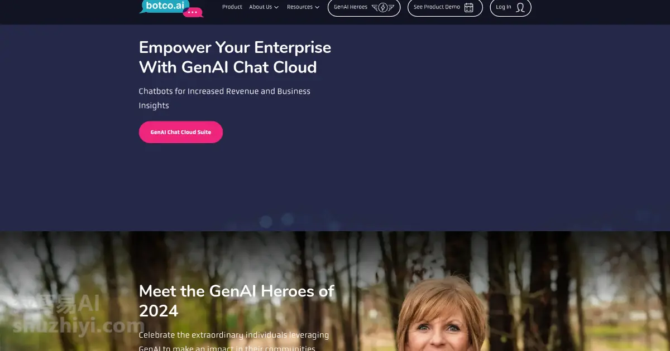Click the user profile icon beside Log In
The height and width of the screenshot is (351, 670).
[x=520, y=7]
